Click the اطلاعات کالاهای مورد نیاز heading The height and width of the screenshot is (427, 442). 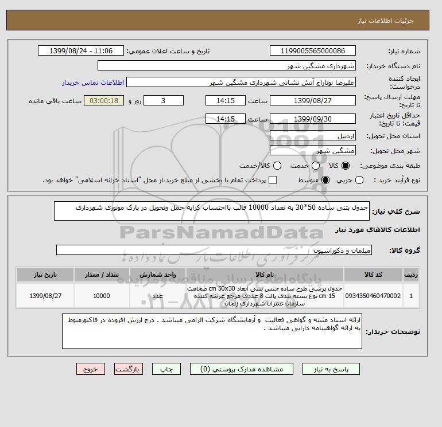point(378,230)
